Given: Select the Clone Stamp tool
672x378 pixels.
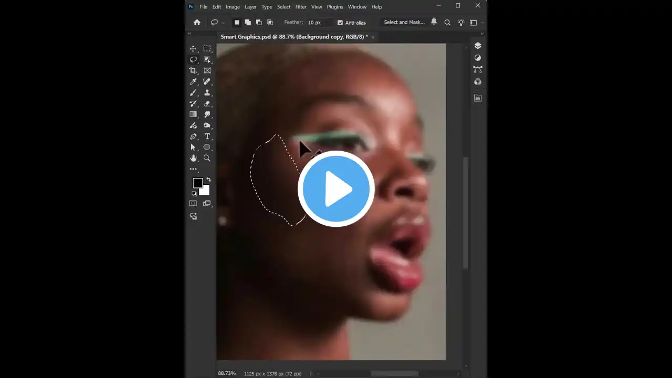Looking at the screenshot, I should pos(207,93).
